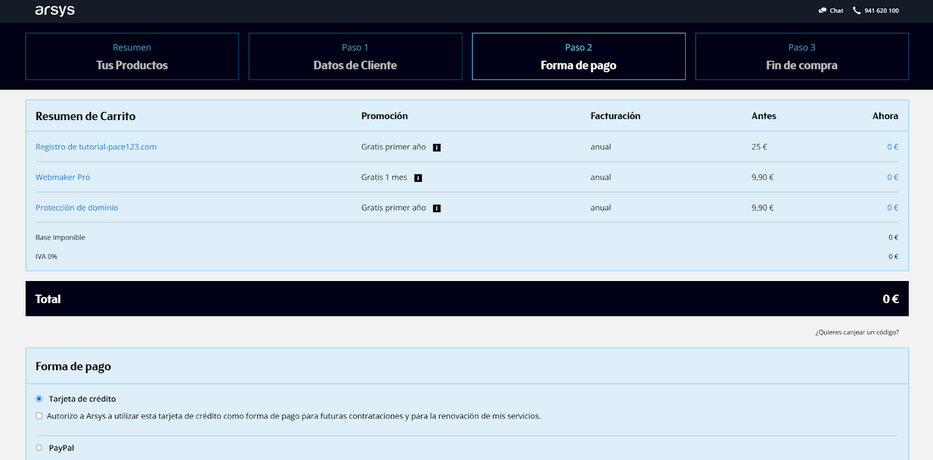Screen dimensions: 933x460
Task: Click ¿Quieres canjear un código? link
Action: 857,332
